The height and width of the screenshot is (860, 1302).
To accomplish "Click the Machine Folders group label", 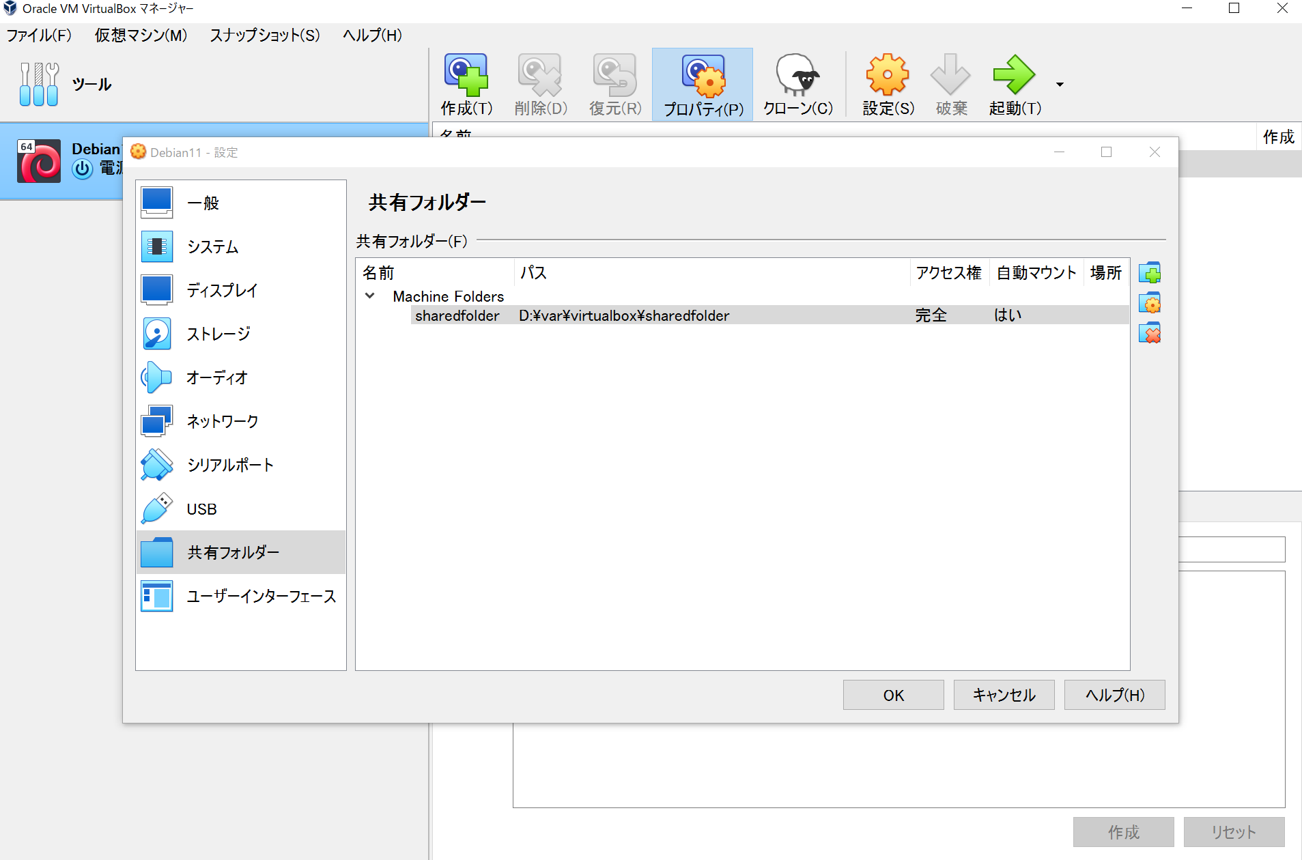I will 448,296.
